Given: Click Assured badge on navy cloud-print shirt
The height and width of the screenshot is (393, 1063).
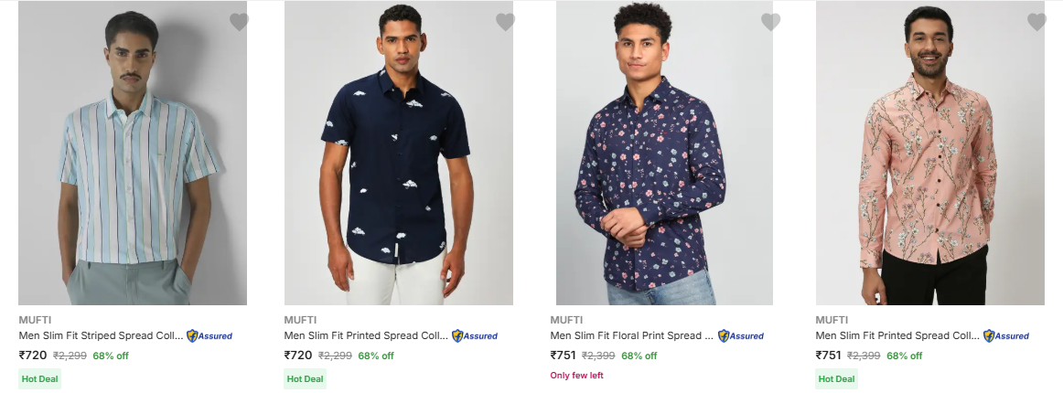Looking at the screenshot, I should pyautogui.click(x=475, y=335).
